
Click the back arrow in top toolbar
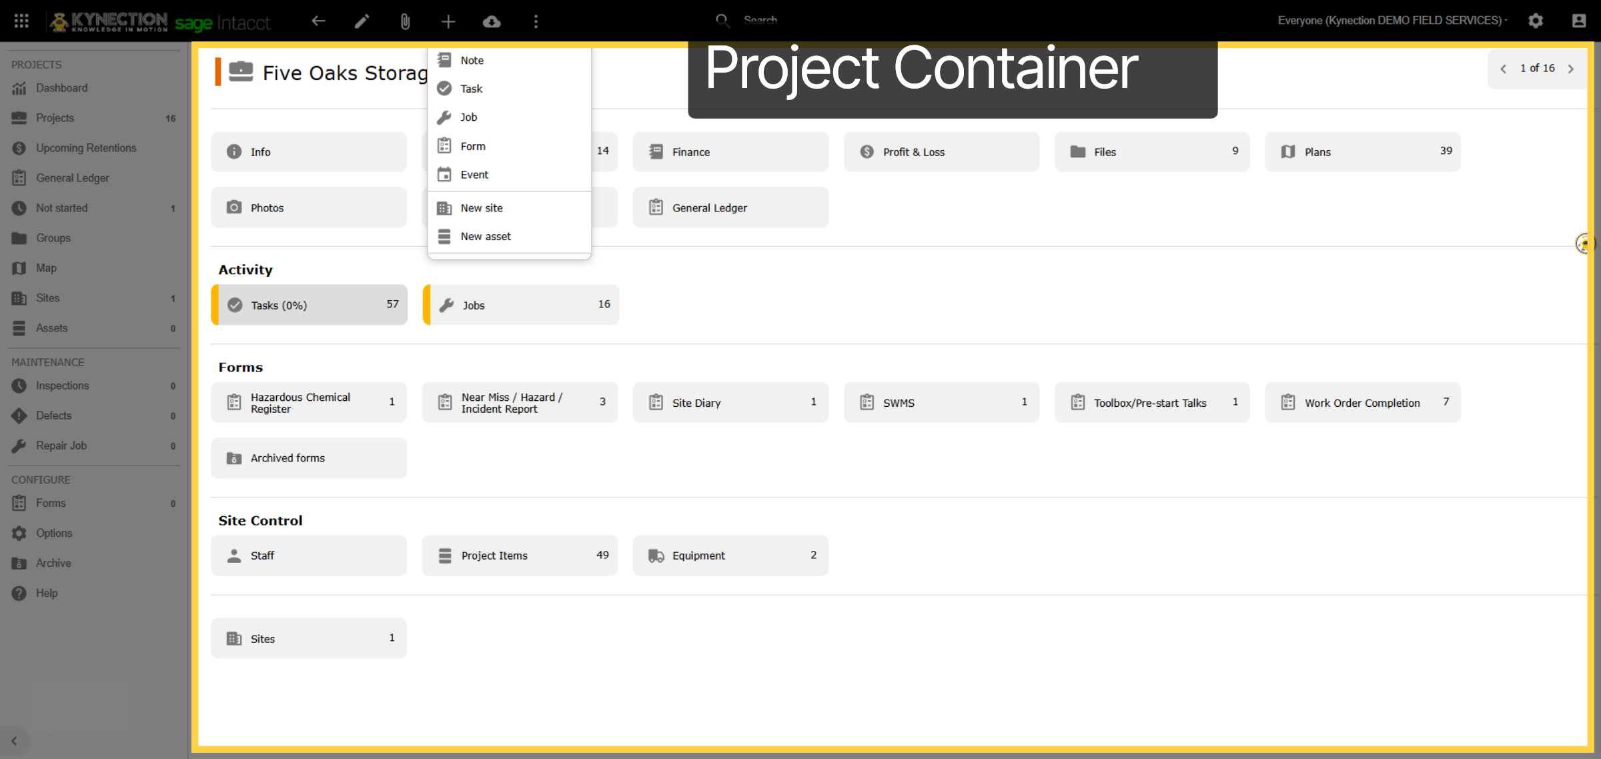(x=318, y=21)
